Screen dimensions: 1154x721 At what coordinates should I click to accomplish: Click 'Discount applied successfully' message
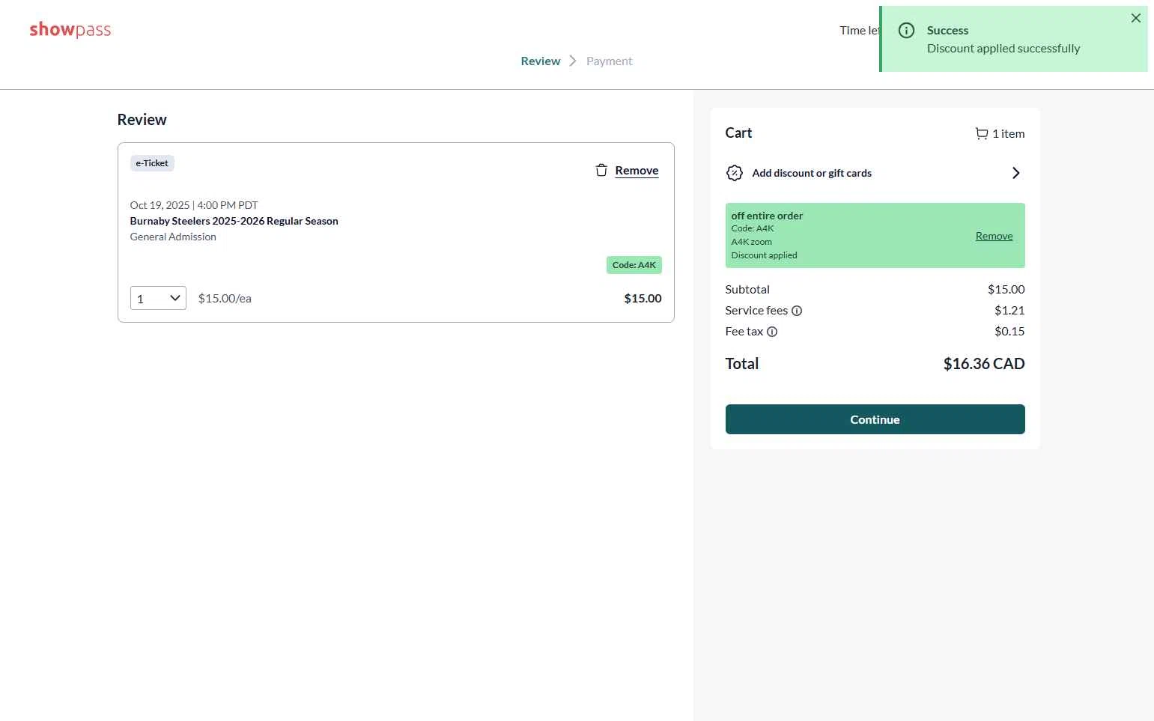1003,49
